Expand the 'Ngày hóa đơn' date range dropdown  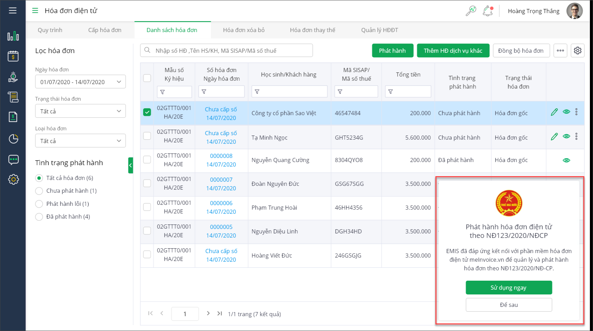(80, 82)
